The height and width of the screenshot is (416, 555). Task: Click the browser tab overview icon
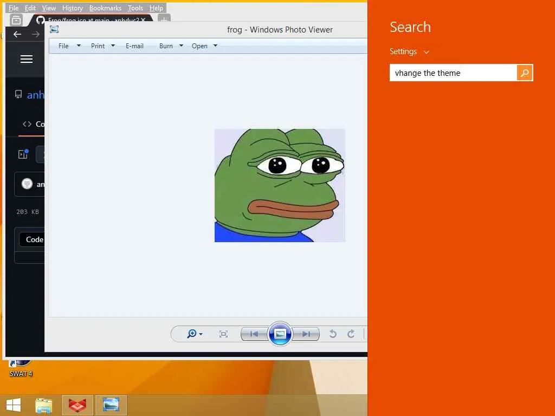coord(16,20)
